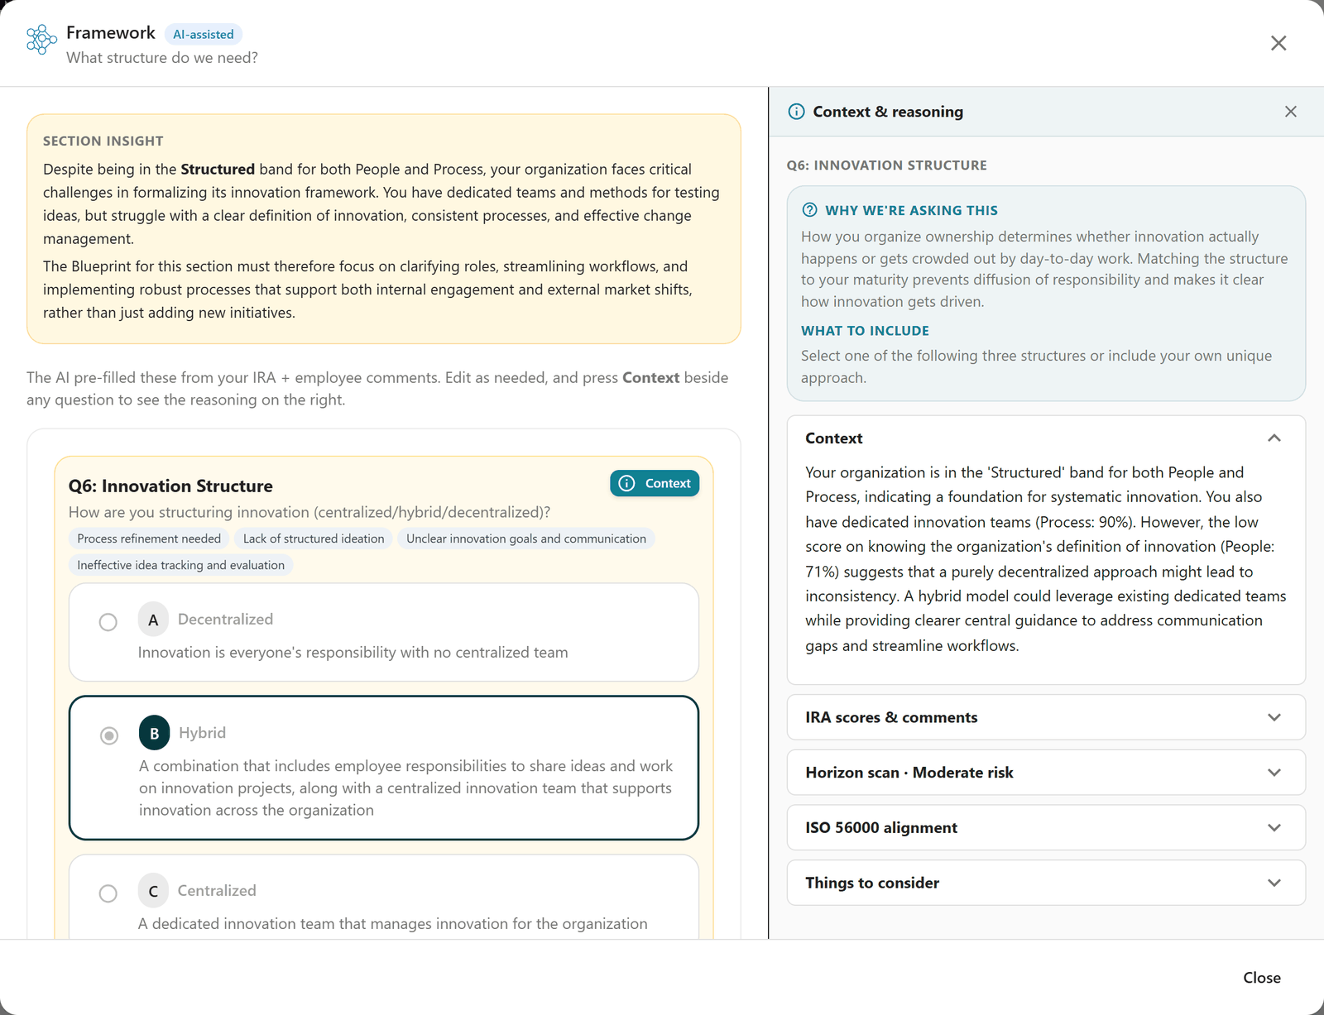Click the subtitle What structure do we need?

(x=162, y=58)
